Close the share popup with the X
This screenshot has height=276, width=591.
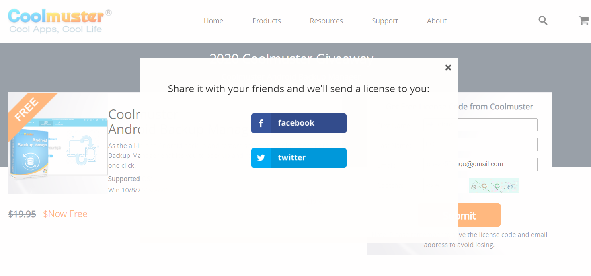(x=448, y=68)
